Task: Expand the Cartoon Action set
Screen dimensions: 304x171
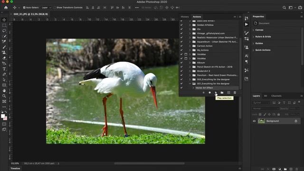Action: click(x=190, y=46)
